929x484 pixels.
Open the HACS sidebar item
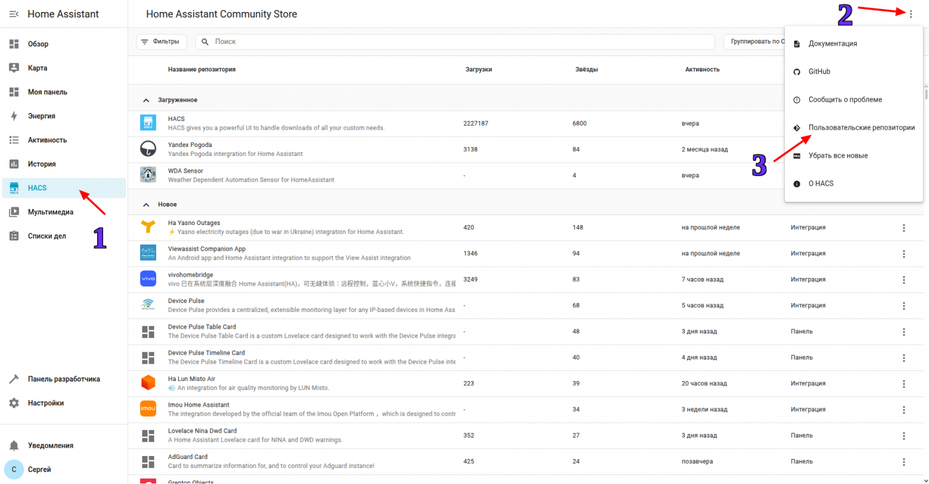[x=37, y=188]
